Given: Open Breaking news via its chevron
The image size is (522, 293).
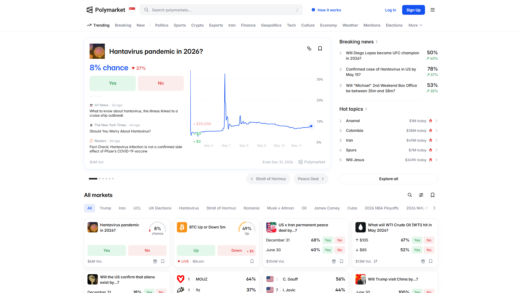Looking at the screenshot, I should coord(377,42).
